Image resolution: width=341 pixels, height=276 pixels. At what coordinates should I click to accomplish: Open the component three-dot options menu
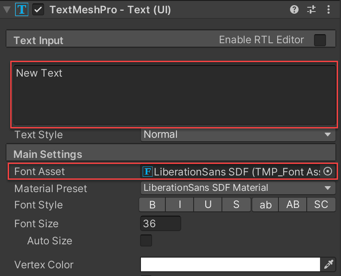tap(329, 10)
